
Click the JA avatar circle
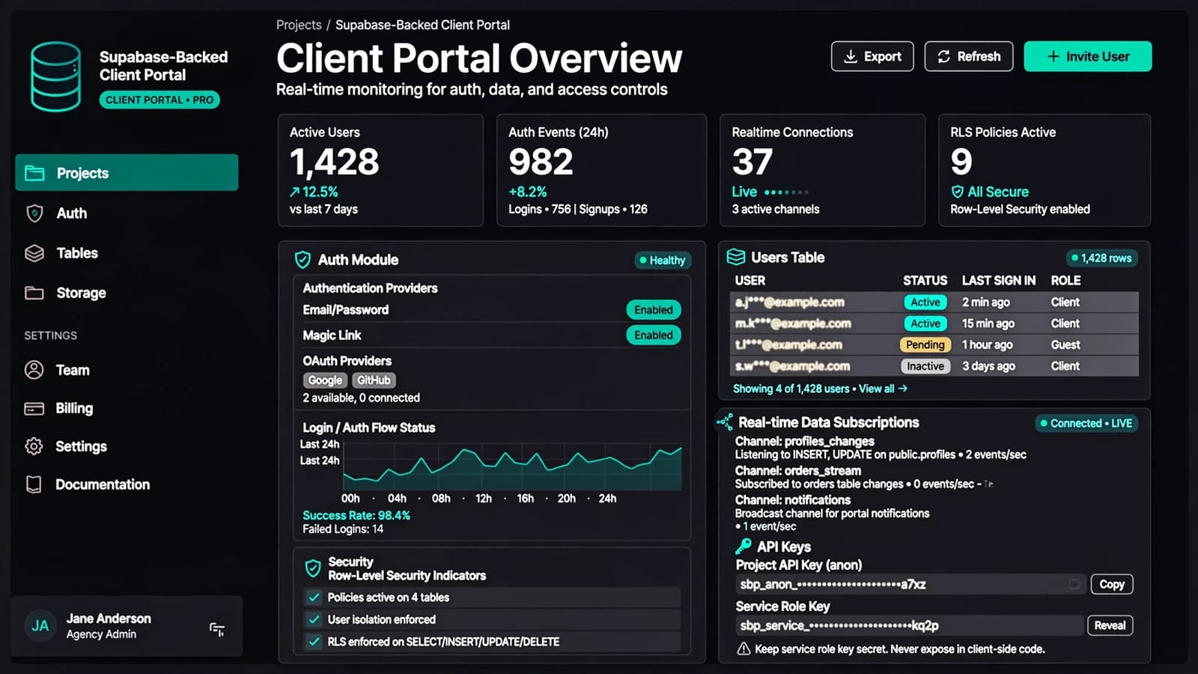click(x=40, y=626)
